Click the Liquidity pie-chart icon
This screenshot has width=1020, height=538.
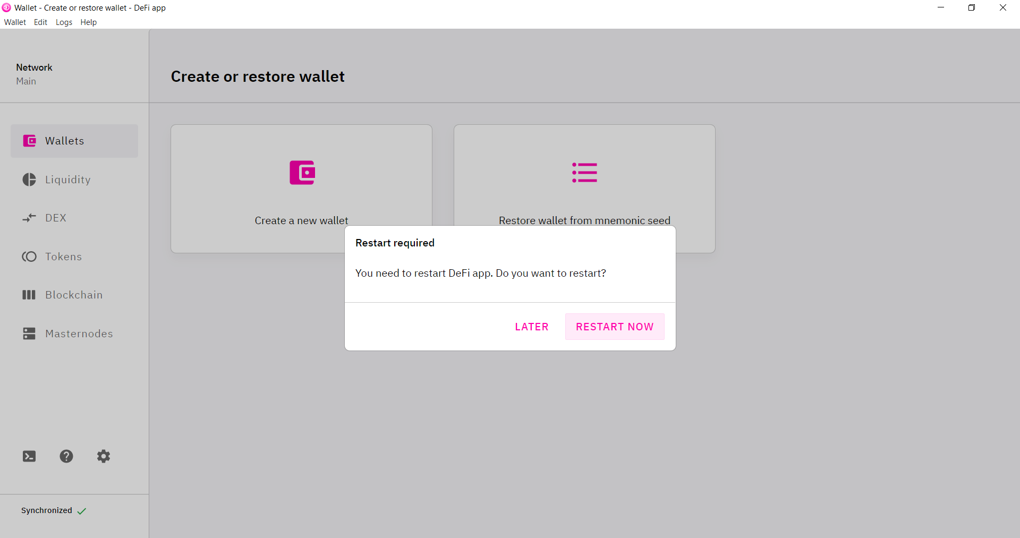click(29, 180)
